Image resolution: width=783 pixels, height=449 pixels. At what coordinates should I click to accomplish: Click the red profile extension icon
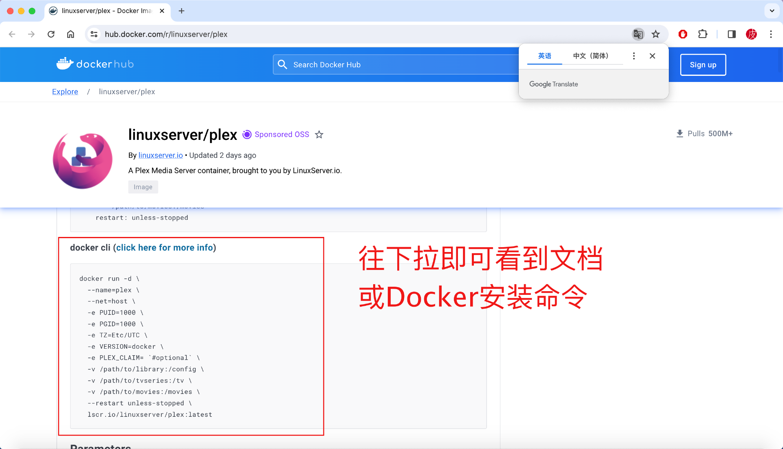coord(752,34)
